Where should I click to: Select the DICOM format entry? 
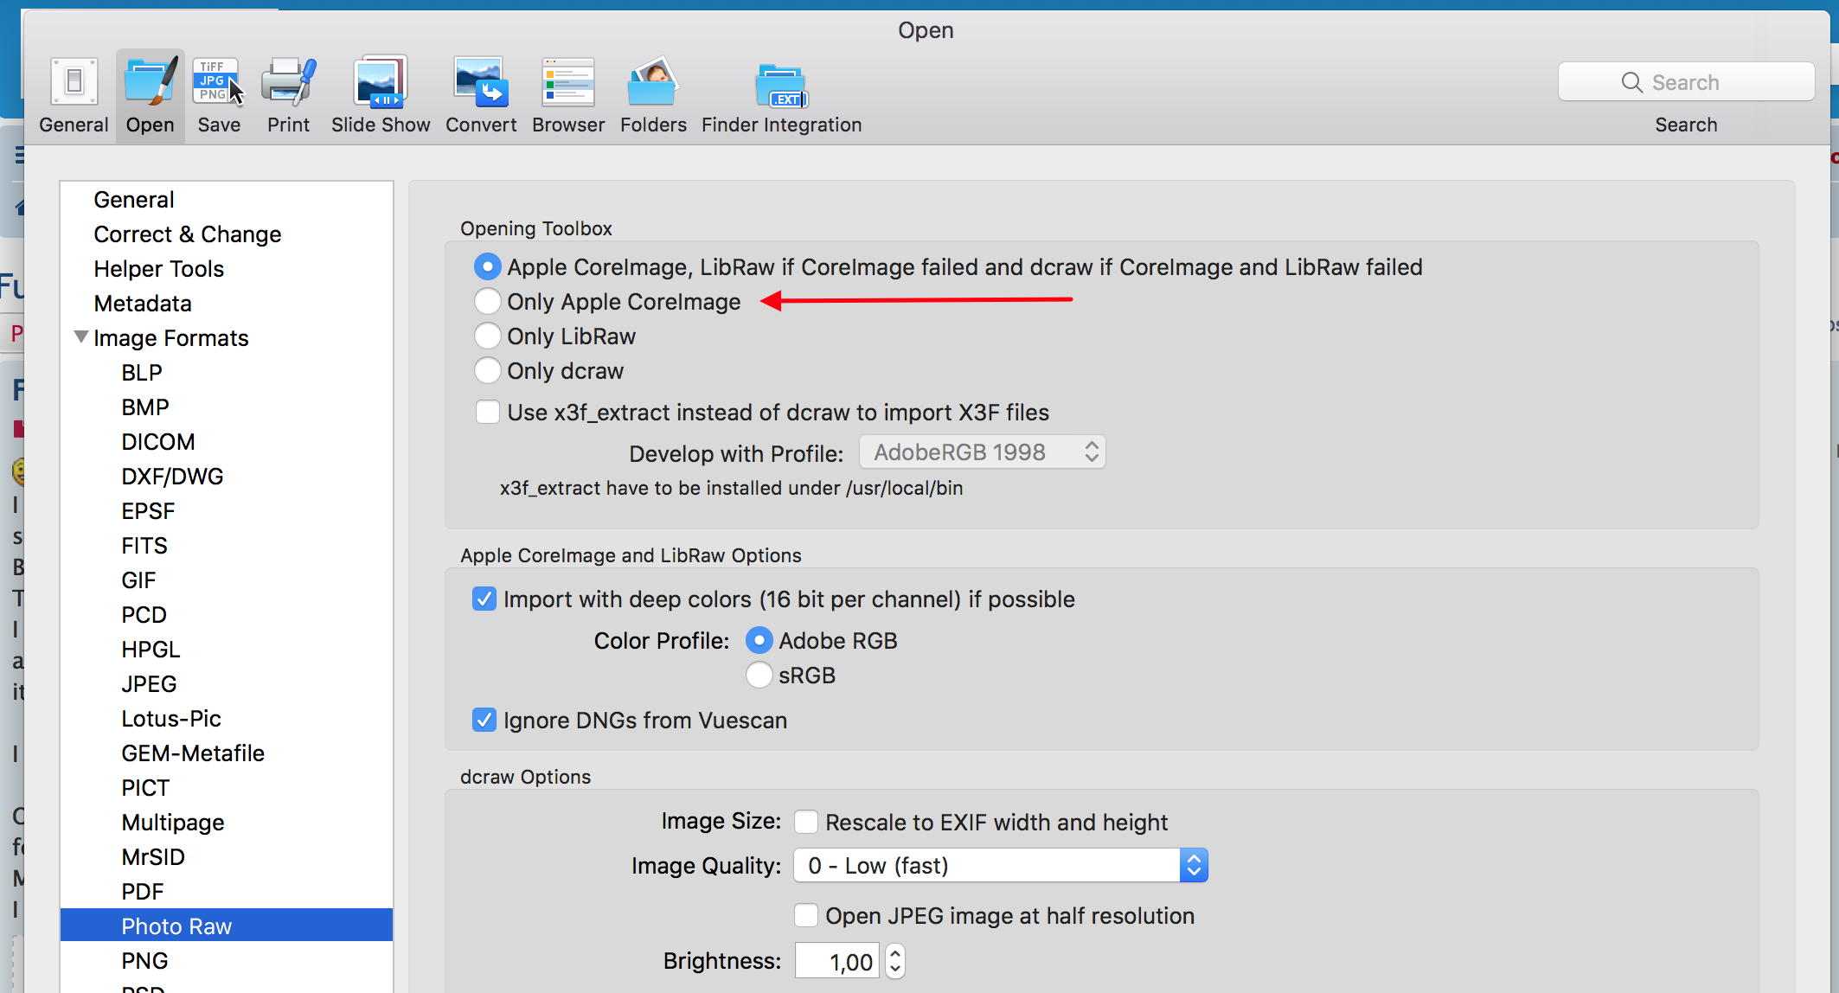pyautogui.click(x=227, y=441)
